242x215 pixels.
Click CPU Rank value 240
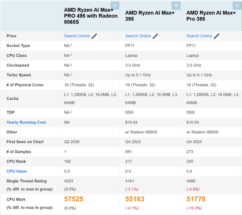(190, 162)
